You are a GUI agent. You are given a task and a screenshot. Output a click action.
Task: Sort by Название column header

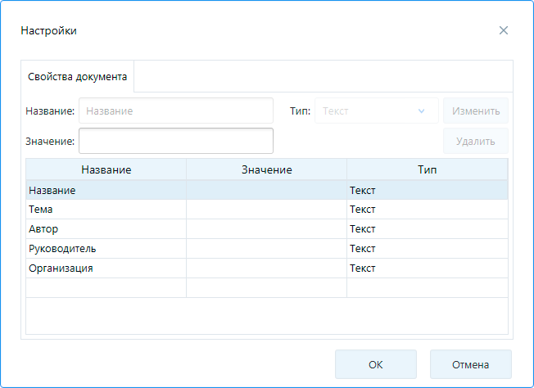pyautogui.click(x=106, y=169)
